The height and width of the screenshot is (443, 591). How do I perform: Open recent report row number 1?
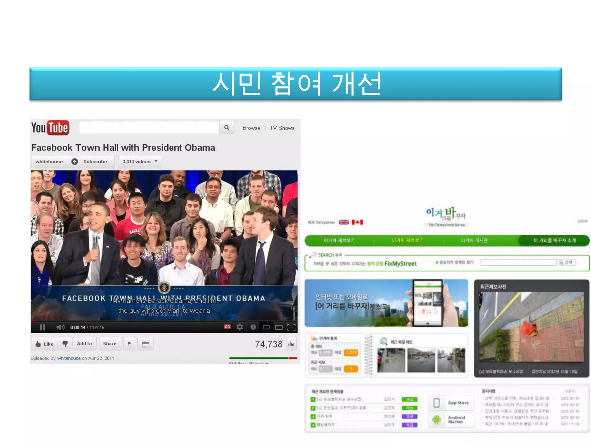364,399
